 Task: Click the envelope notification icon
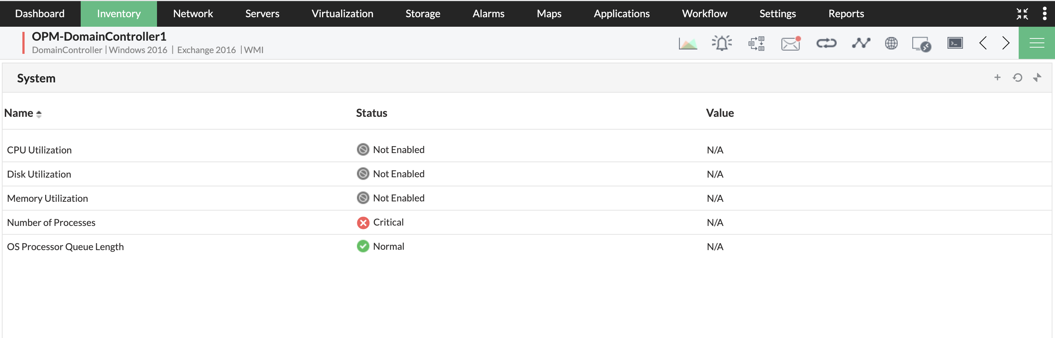[791, 43]
